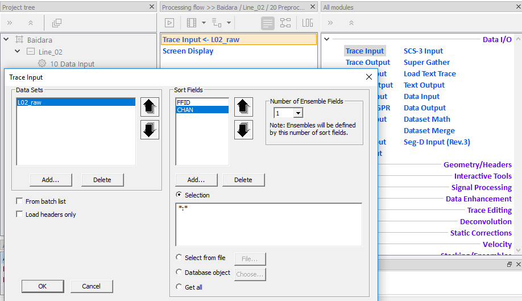Close the All modules panel
Image resolution: width=522 pixels, height=301 pixels.
(x=519, y=7)
